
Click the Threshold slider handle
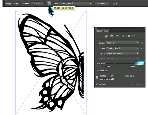tap(114, 63)
